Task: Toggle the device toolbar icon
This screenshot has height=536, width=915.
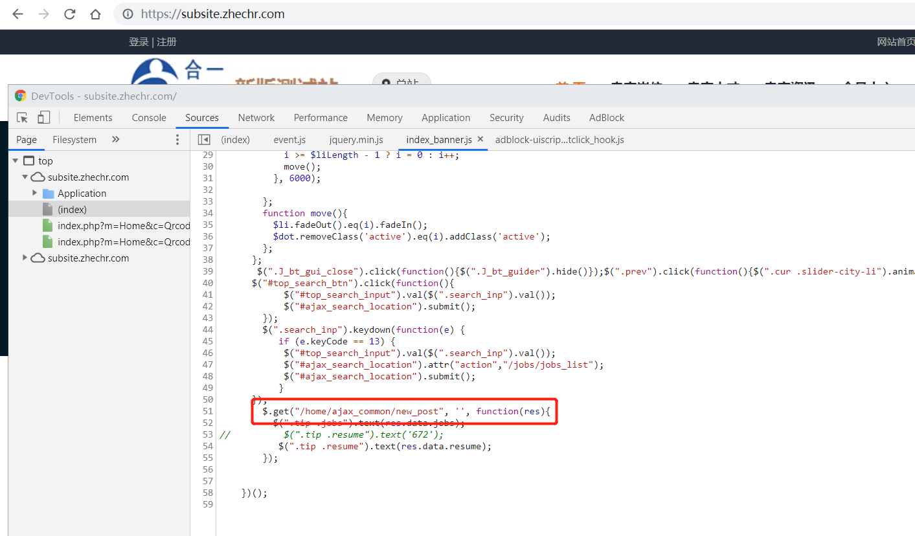Action: point(43,118)
